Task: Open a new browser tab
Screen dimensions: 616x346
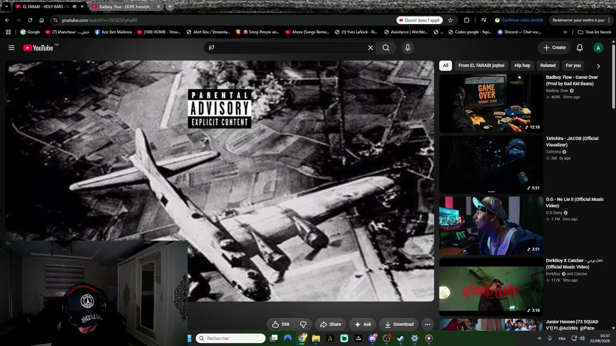Action: 170,7
